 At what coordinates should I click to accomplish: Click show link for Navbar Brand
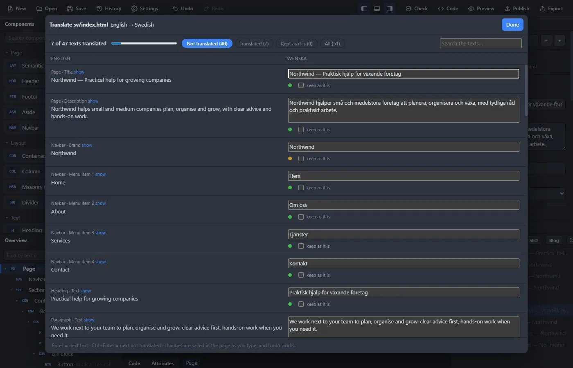(87, 145)
